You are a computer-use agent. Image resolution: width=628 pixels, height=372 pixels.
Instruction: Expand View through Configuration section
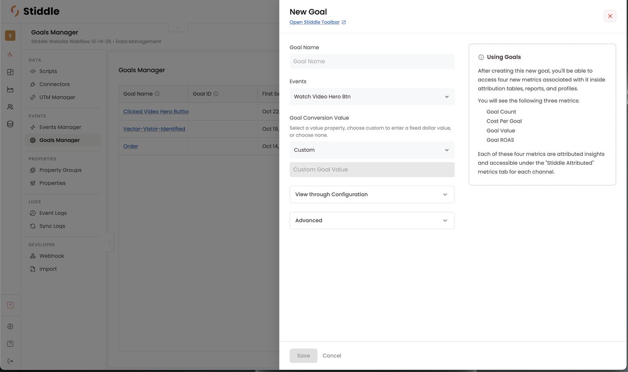click(372, 194)
